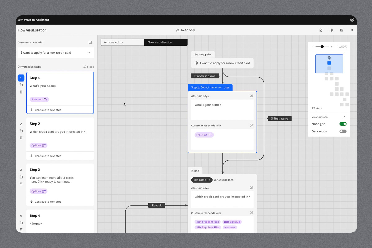Toggle the Node grid switch
Viewport: 372px width, 248px height.
click(343, 124)
